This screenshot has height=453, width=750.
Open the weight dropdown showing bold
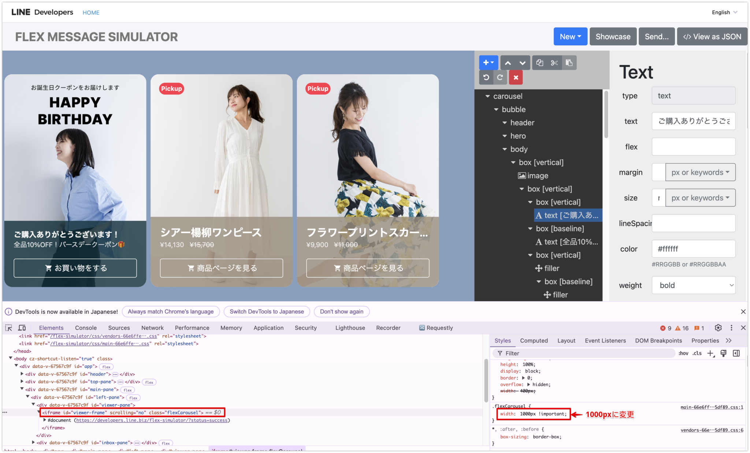click(x=694, y=285)
